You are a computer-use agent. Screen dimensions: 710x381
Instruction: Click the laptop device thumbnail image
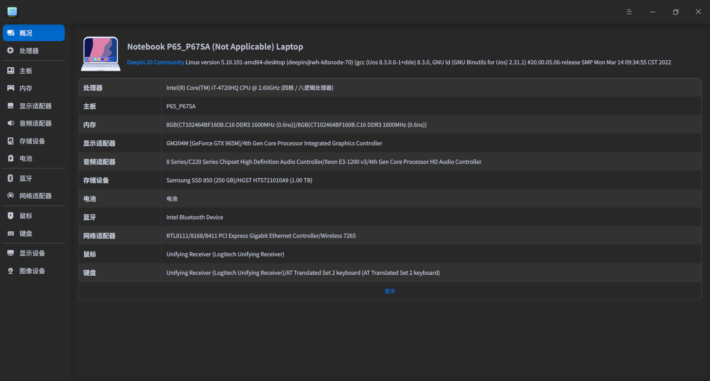tap(101, 54)
